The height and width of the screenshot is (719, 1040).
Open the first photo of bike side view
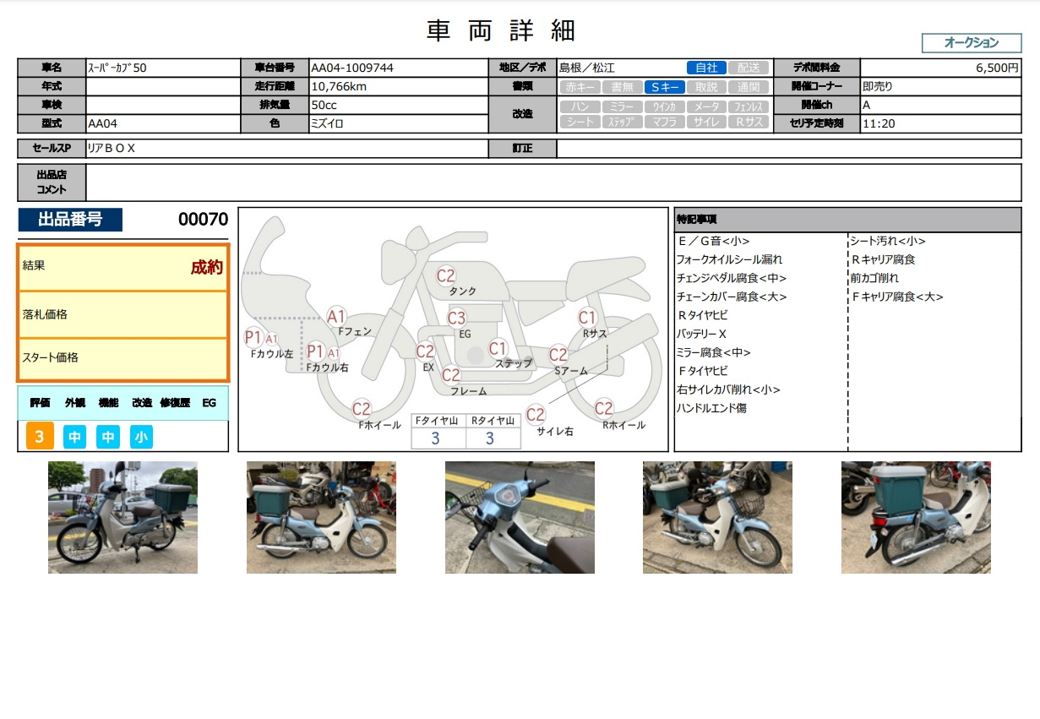123,517
